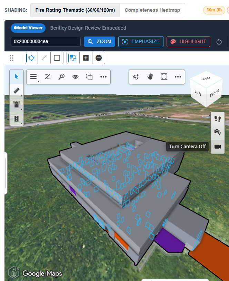Click the copy view overlapping squares icon
Screen dimensions: 229x281
tap(89, 77)
